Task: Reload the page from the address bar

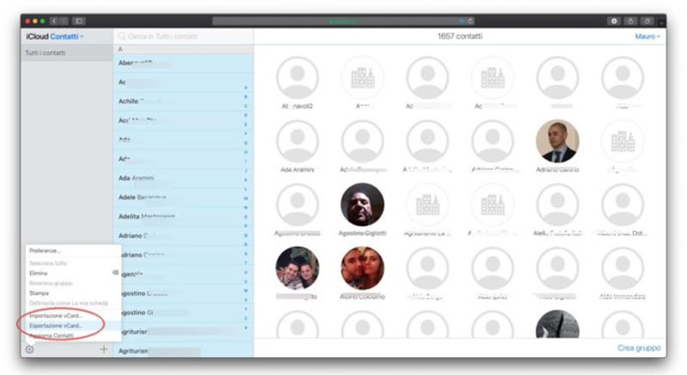Action: [x=470, y=21]
